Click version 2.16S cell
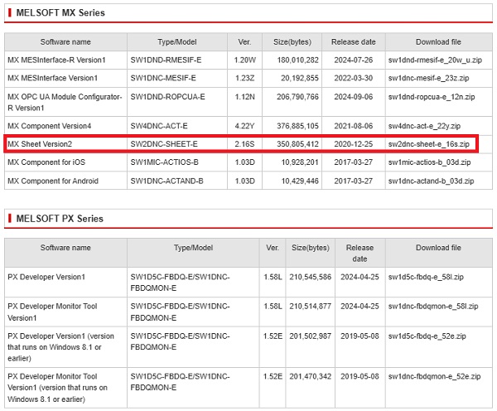 244,144
